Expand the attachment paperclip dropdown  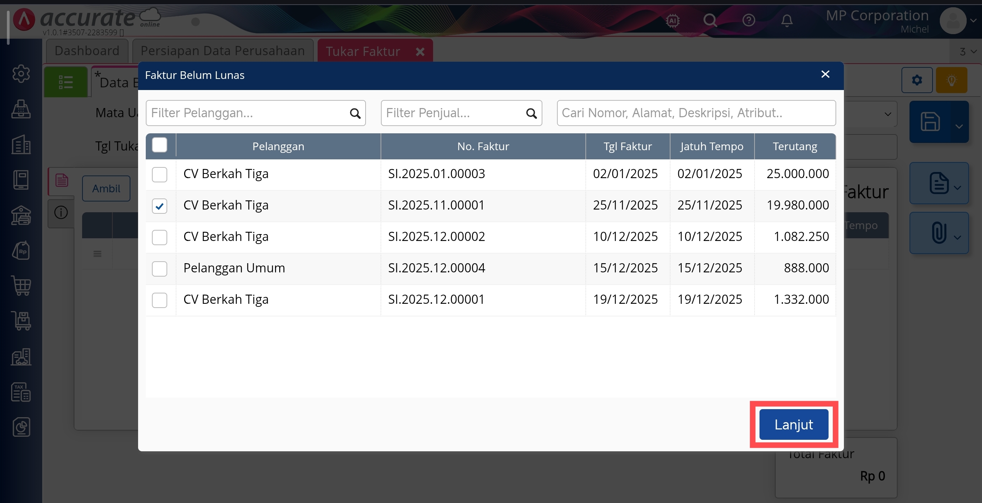click(x=957, y=238)
